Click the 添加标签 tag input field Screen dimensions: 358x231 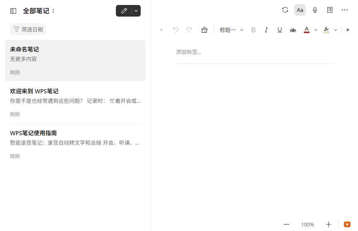point(255,52)
